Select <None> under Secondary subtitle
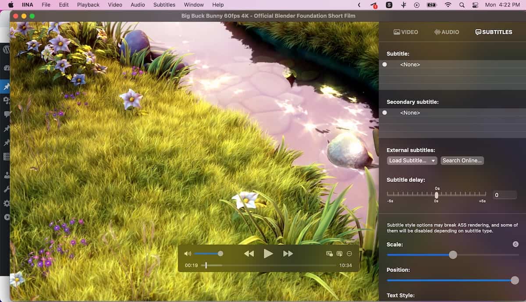This screenshot has width=526, height=302. [410, 113]
